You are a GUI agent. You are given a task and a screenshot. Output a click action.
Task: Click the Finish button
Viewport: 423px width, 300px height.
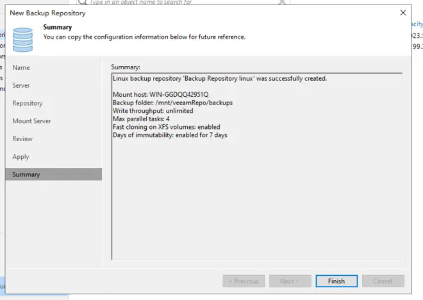(x=336, y=281)
